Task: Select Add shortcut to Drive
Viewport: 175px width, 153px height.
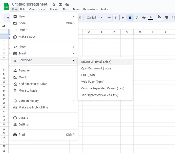Action: point(44,84)
